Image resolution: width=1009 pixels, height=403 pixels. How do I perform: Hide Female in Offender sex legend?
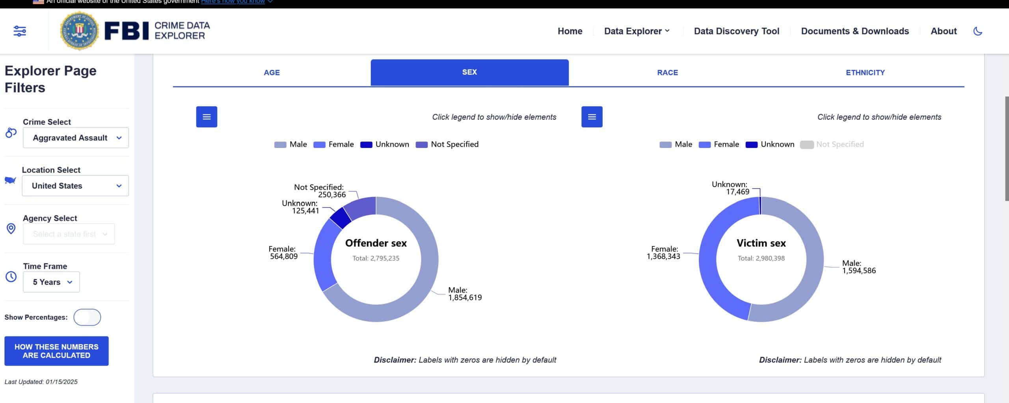coord(333,144)
